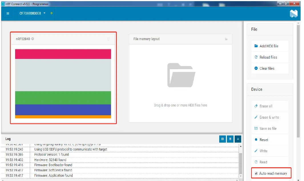Viewport: 304px width, 181px height.
Task: Click the Write button
Action: click(x=270, y=151)
